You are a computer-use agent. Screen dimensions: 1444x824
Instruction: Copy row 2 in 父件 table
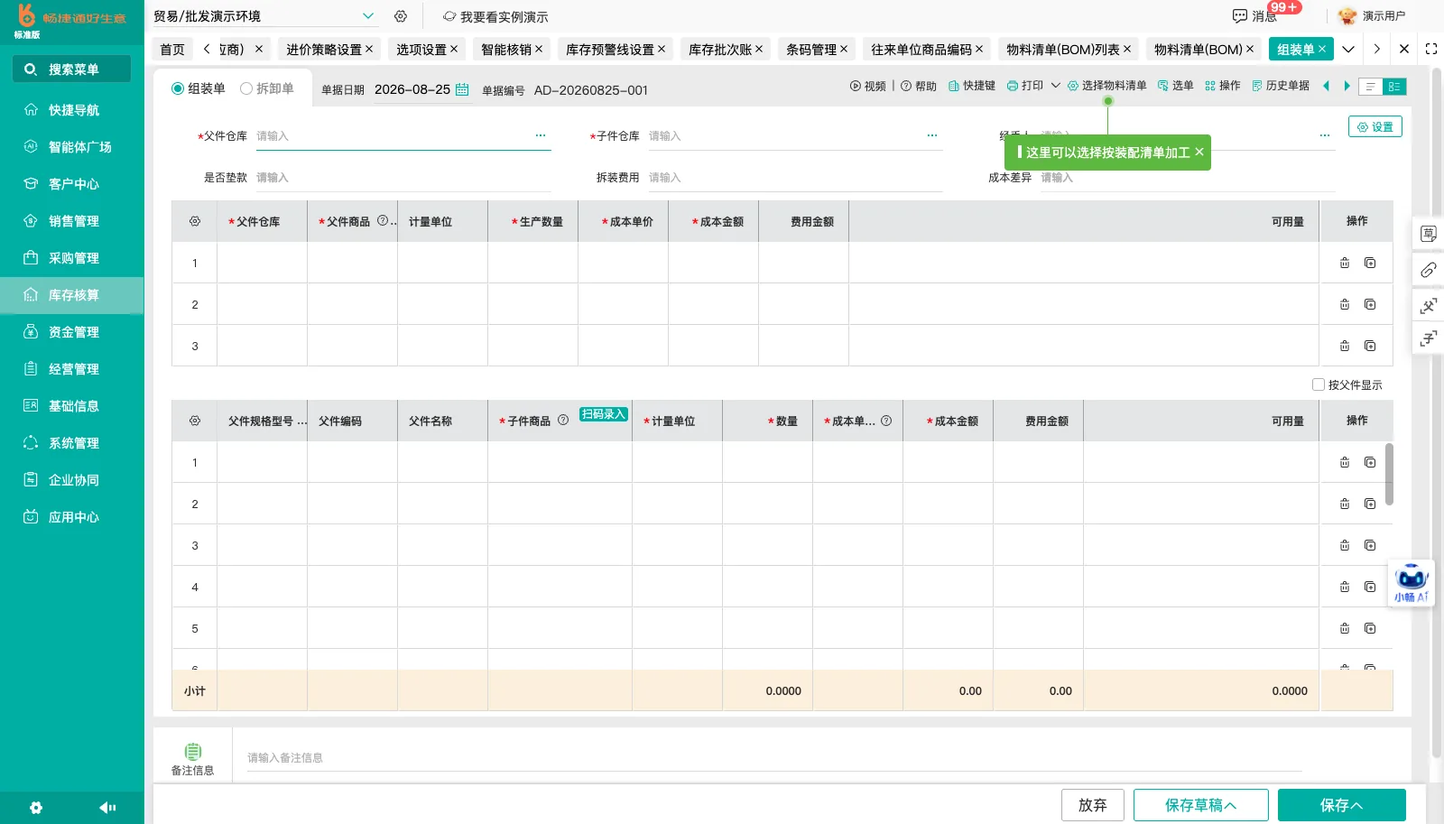click(x=1370, y=304)
